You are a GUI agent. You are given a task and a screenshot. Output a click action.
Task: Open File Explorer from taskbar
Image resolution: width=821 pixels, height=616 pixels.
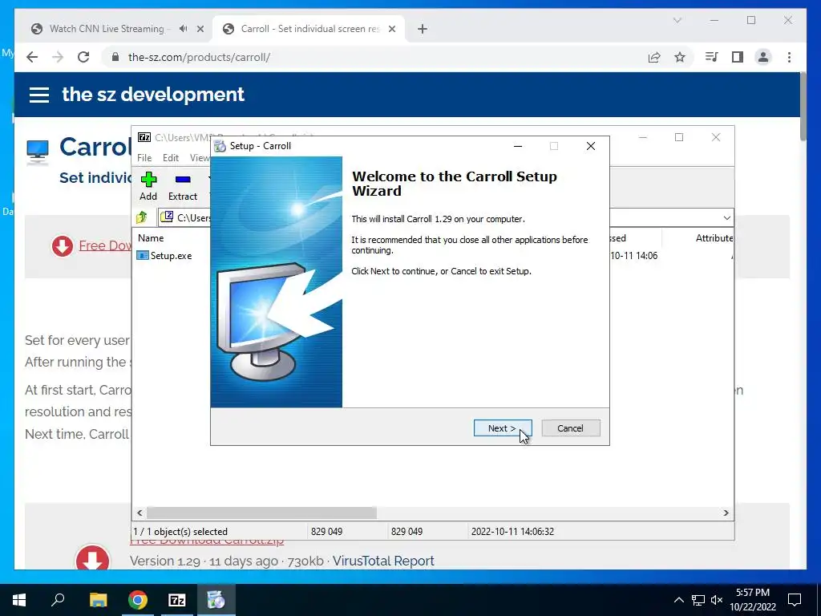pos(98,600)
